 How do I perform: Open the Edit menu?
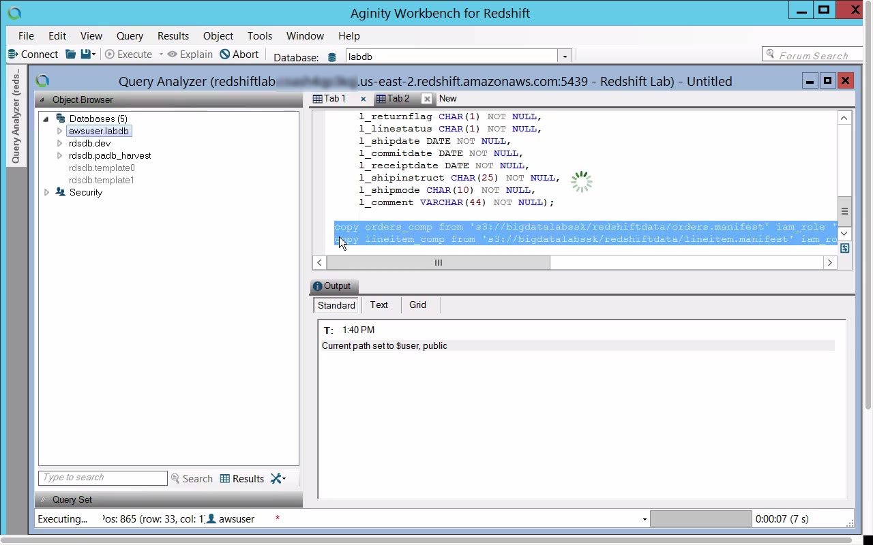pos(57,36)
